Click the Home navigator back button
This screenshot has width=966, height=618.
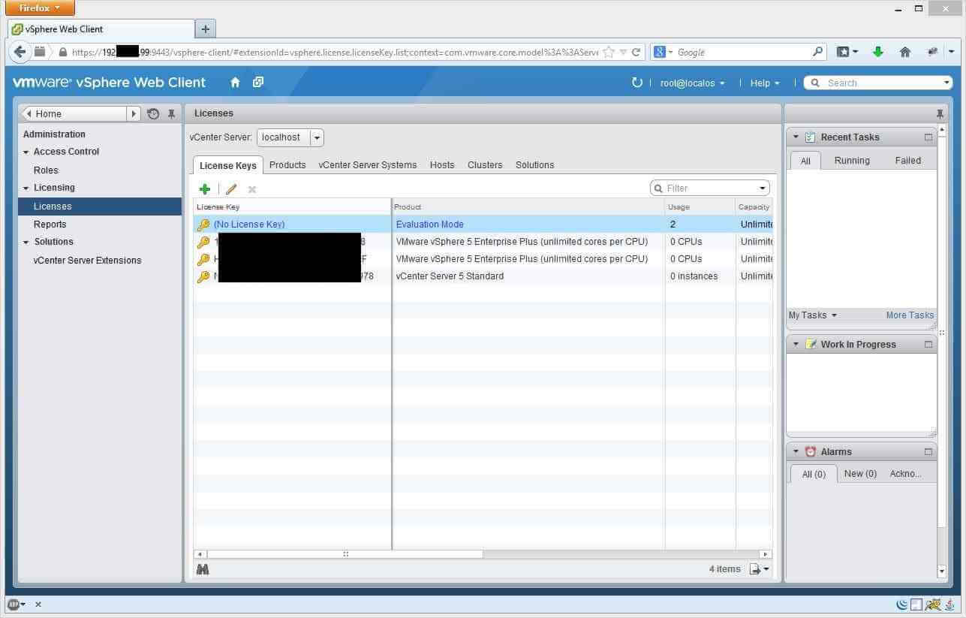(74, 114)
